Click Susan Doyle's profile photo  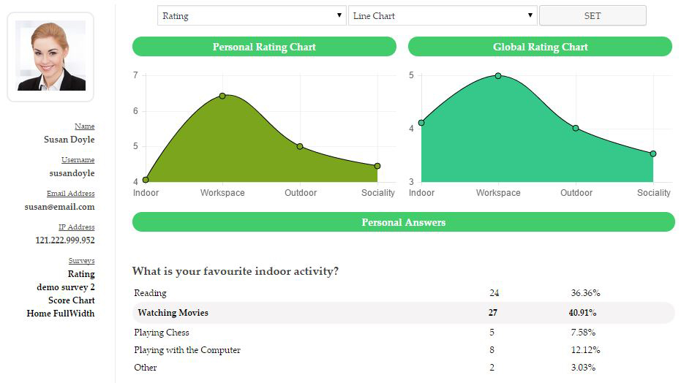(50, 56)
